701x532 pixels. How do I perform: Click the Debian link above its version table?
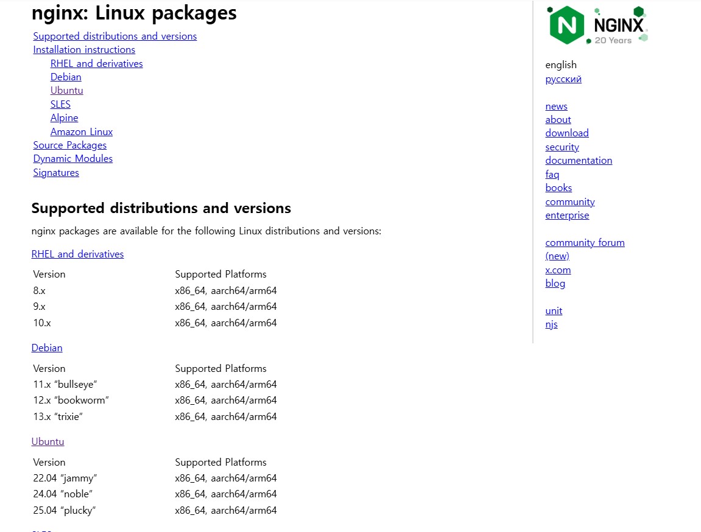pos(47,348)
